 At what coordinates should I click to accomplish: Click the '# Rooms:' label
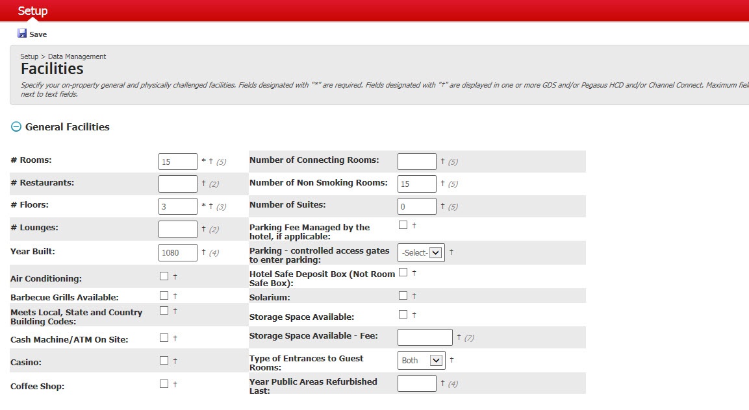[x=31, y=160]
